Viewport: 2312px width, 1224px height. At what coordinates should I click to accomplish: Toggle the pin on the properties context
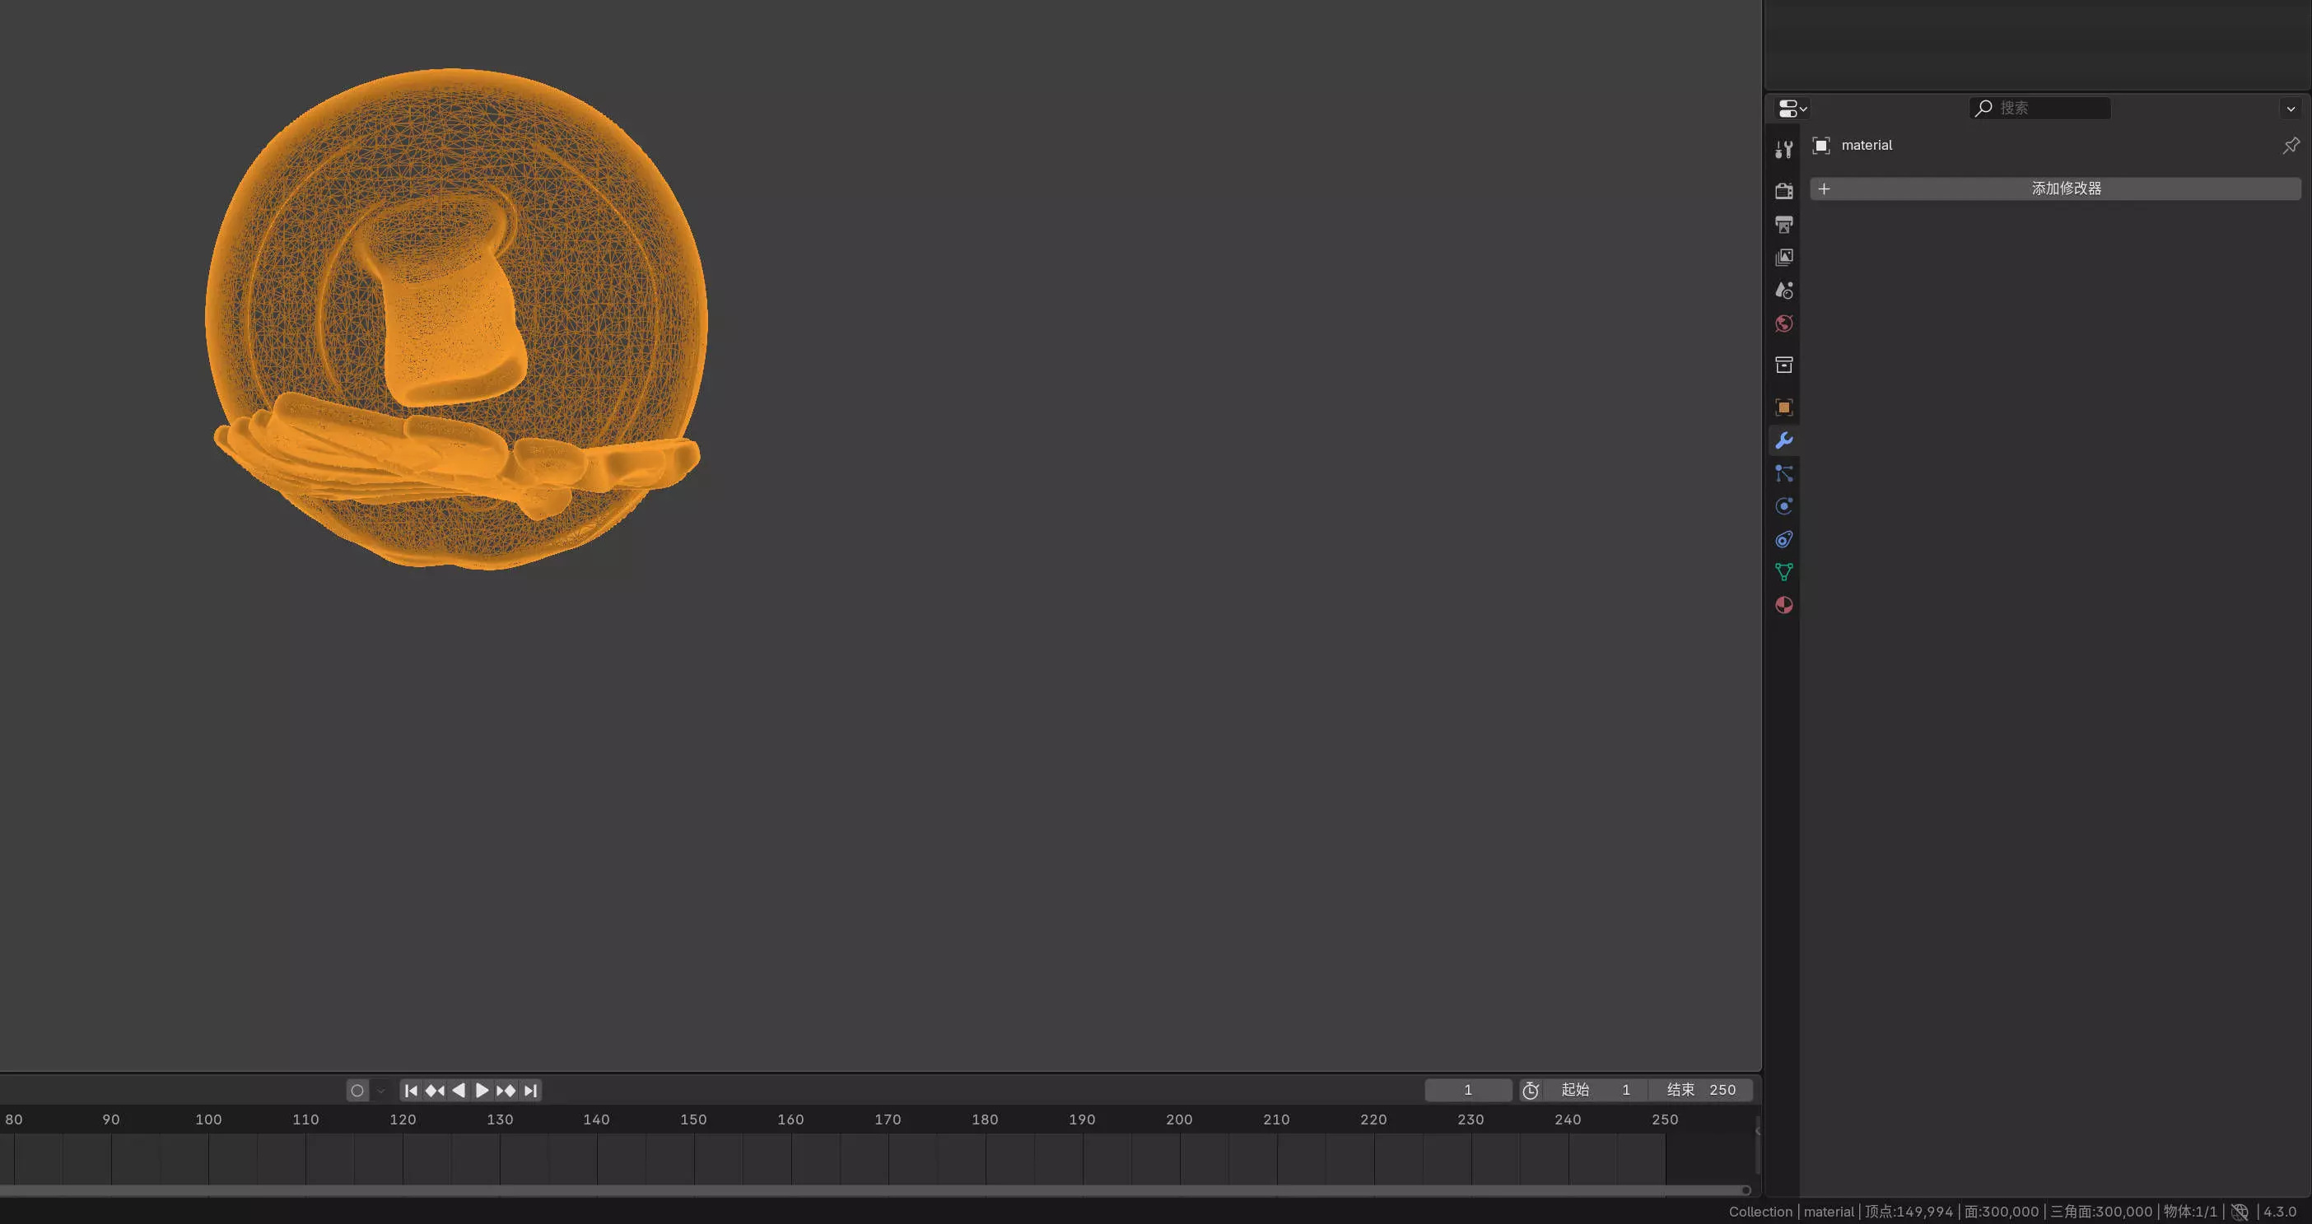point(2291,146)
